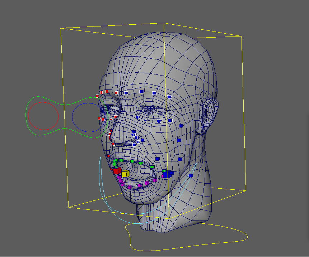The width and height of the screenshot is (309, 257).
Task: Select the blue under-eye cube nearest the nose
Action: click(138, 117)
